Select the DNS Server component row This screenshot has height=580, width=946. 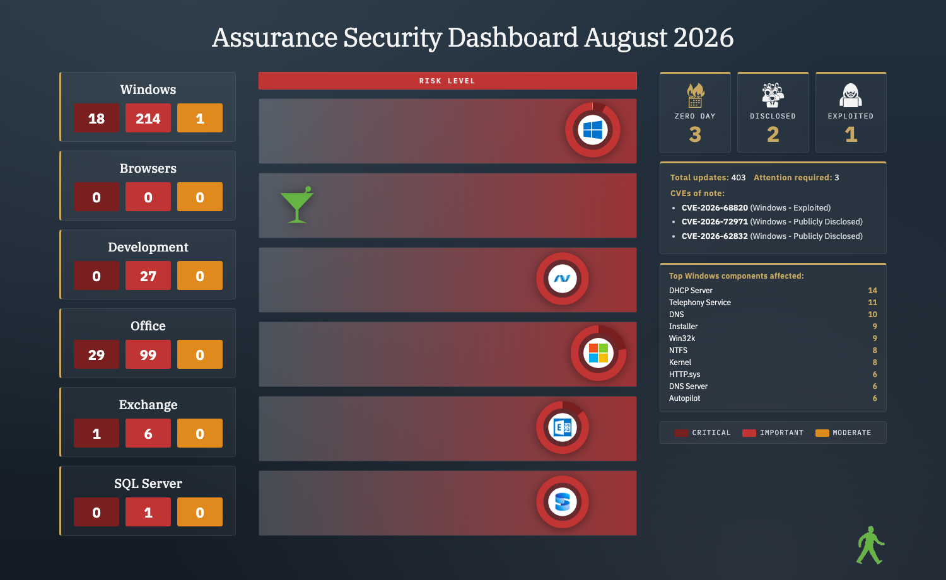click(773, 386)
